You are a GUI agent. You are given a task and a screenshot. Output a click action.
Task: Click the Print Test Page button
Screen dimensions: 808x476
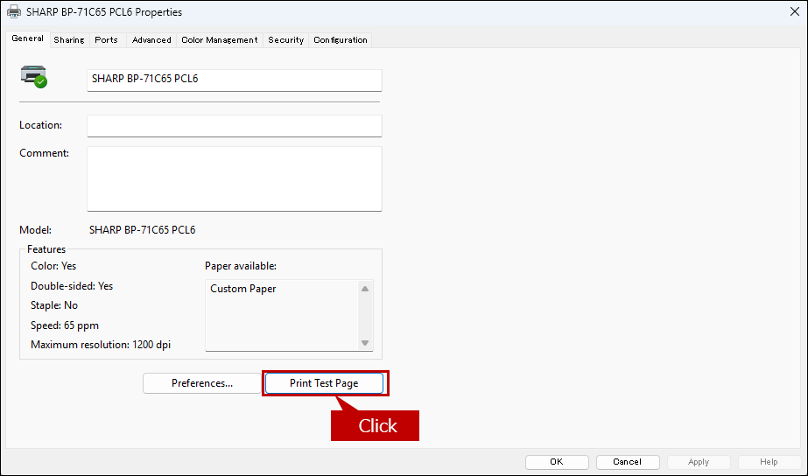pos(324,383)
